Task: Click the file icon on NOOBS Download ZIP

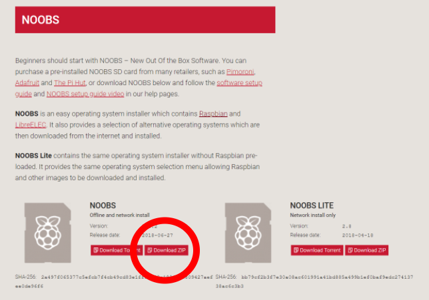Action: pyautogui.click(x=150, y=250)
